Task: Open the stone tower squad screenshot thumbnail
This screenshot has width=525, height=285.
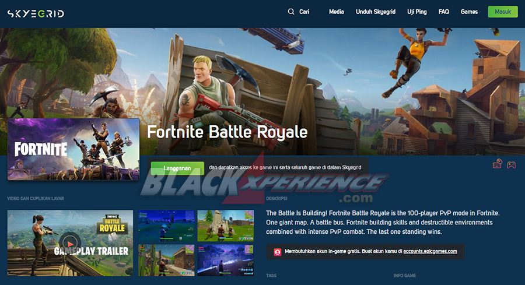Action: [225, 226]
